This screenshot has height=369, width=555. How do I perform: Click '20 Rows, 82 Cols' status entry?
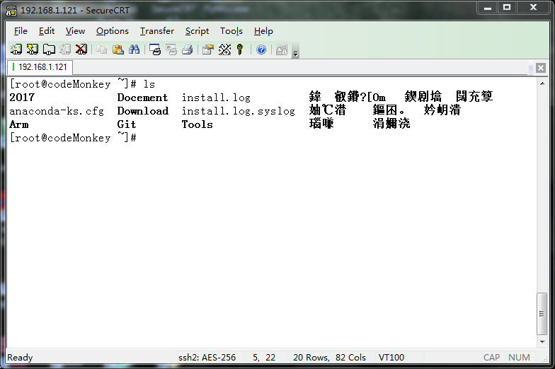pos(329,358)
